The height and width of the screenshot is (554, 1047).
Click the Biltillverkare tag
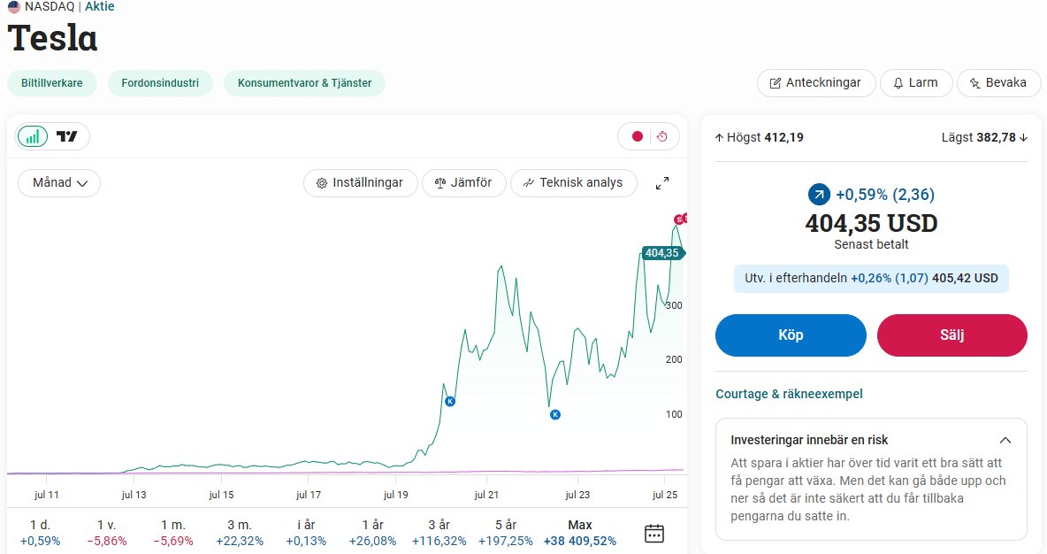52,83
